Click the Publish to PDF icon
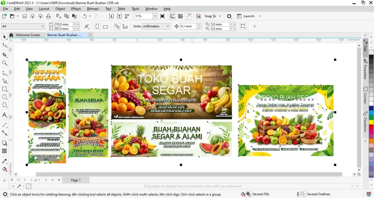 [x=127, y=16]
